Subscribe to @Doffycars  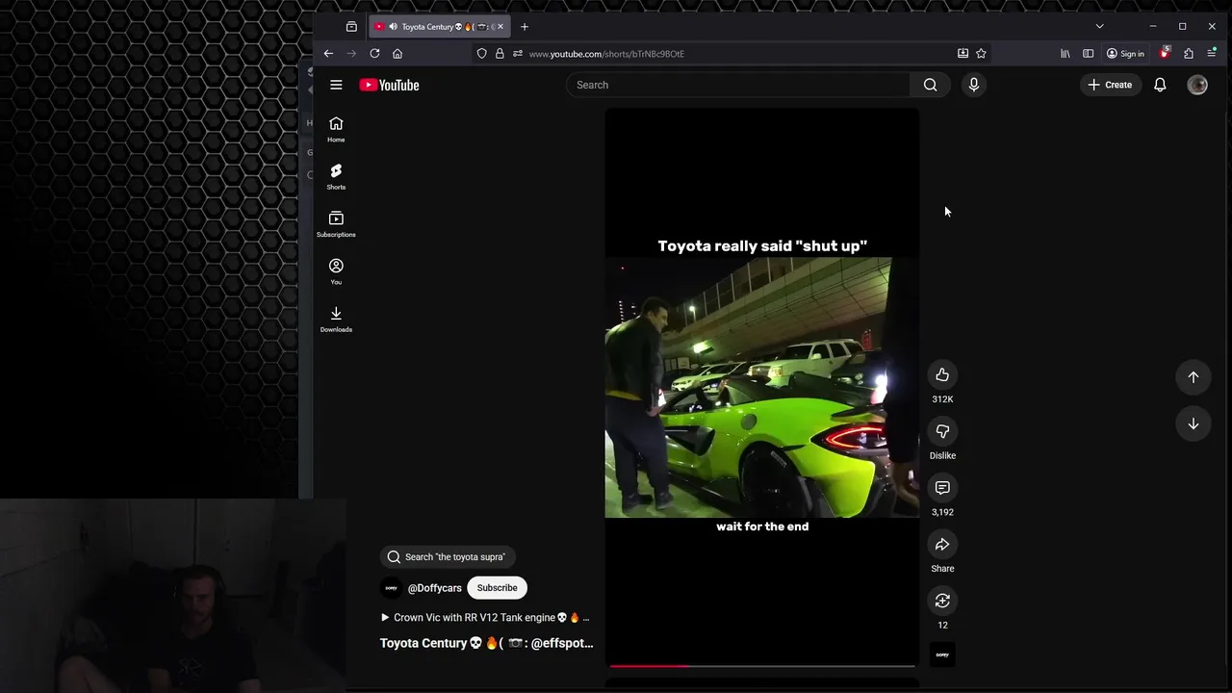497,588
